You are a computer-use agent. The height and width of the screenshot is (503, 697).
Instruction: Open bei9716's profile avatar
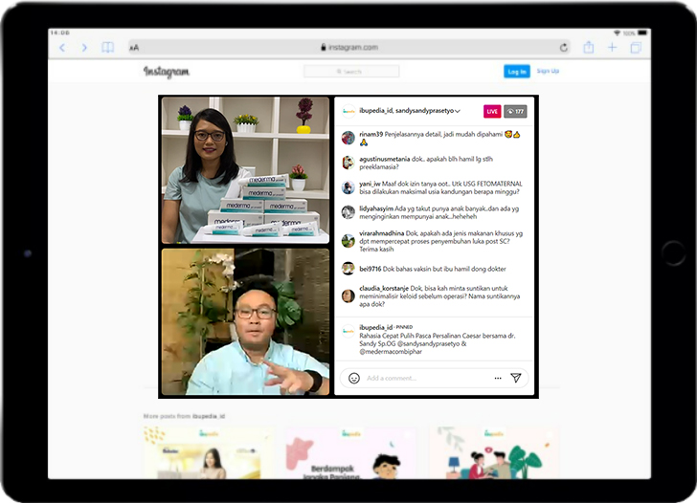[x=348, y=269]
